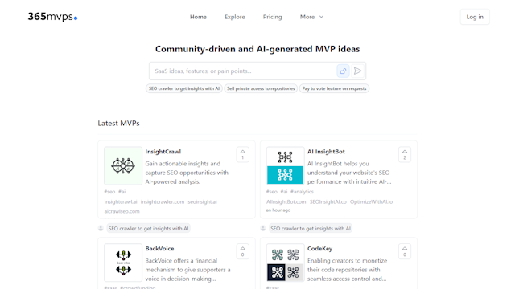The width and height of the screenshot is (515, 289).
Task: Upvote the CodeKey MVP
Action: pos(405,251)
